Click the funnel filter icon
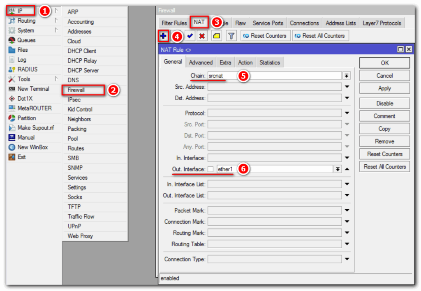This screenshot has width=421, height=291. [231, 36]
